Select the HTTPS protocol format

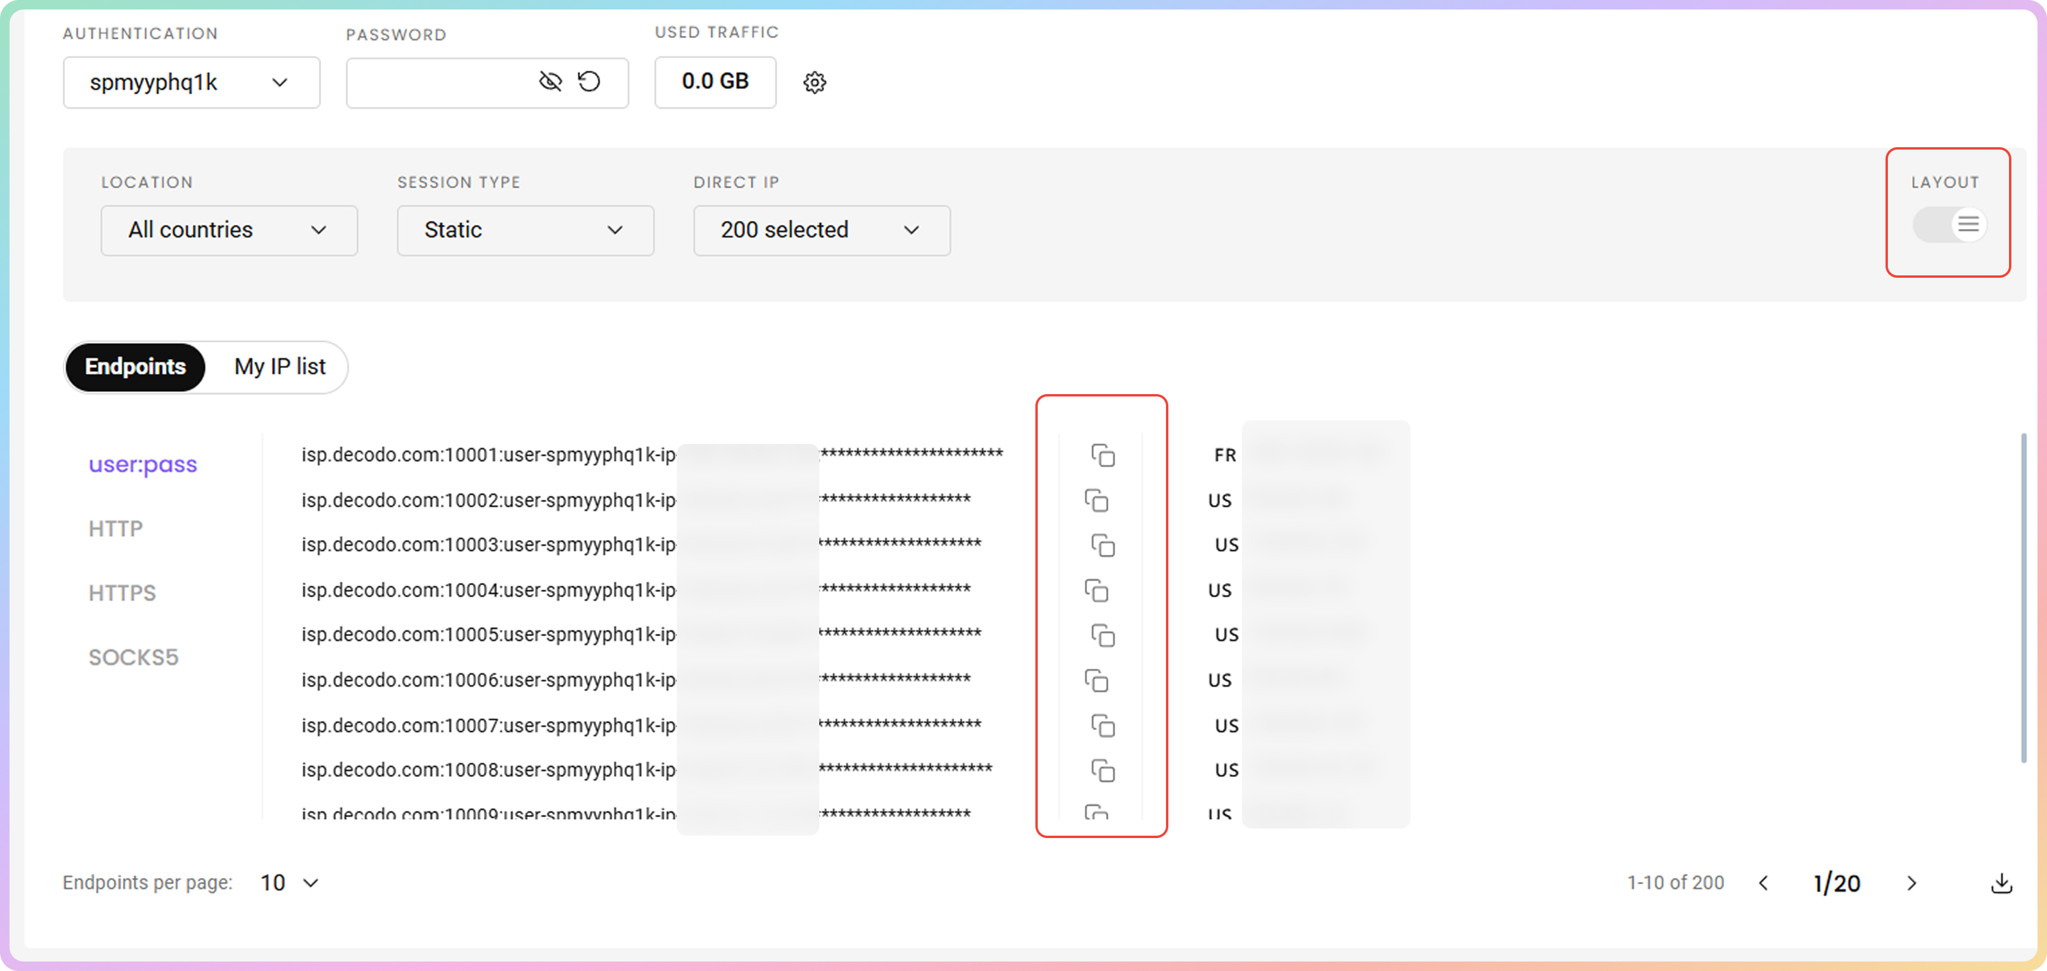point(122,593)
